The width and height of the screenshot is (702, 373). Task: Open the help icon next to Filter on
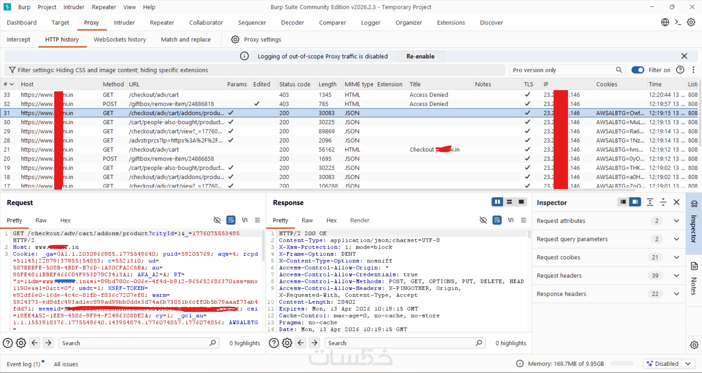(680, 70)
